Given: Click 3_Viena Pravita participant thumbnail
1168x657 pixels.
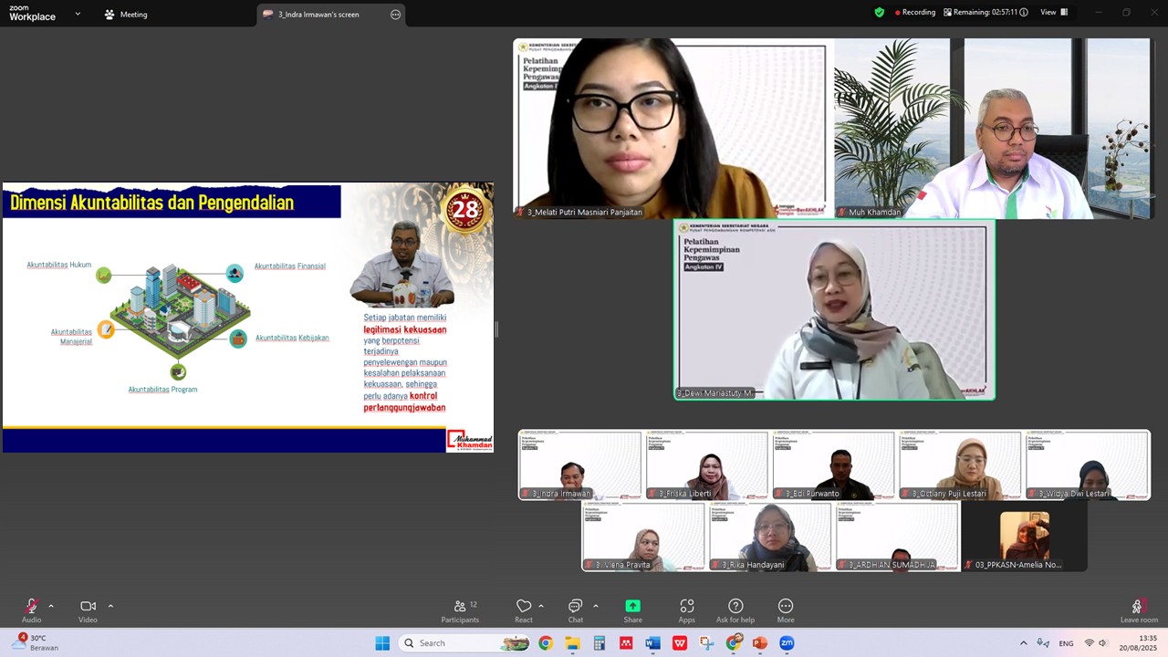Looking at the screenshot, I should (x=644, y=537).
